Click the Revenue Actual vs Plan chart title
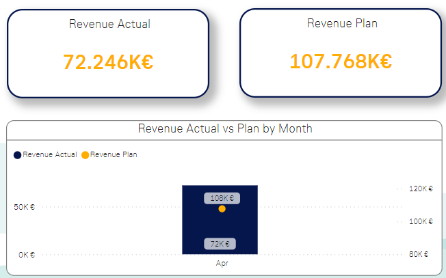The width and height of the screenshot is (446, 278). 225,128
